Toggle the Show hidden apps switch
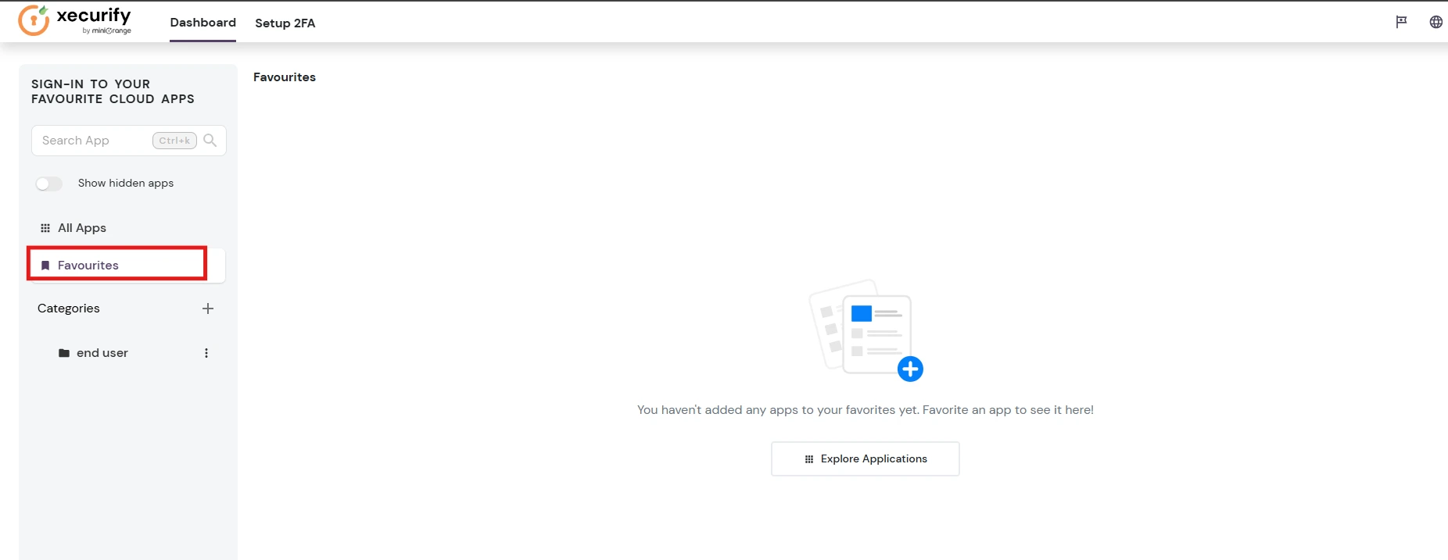The width and height of the screenshot is (1448, 560). click(x=48, y=184)
